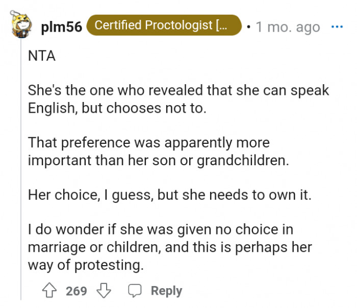Click the 'Her choice, I guess' sentence
This screenshot has height=308, width=357.
(x=169, y=195)
